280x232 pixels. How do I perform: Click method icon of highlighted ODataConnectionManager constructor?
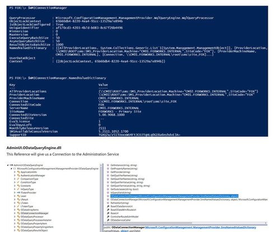108,196
